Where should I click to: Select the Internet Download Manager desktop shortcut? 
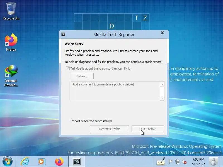click(x=11, y=75)
